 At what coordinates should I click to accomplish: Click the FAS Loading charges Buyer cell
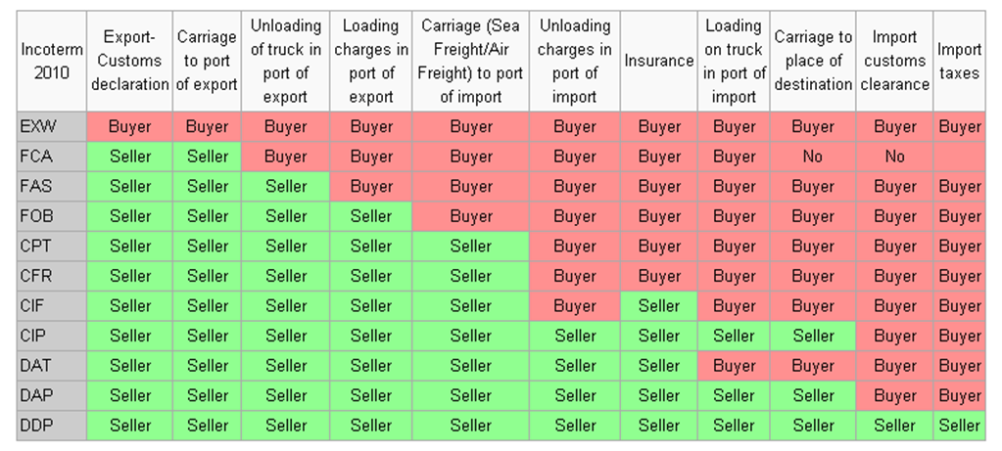[370, 187]
